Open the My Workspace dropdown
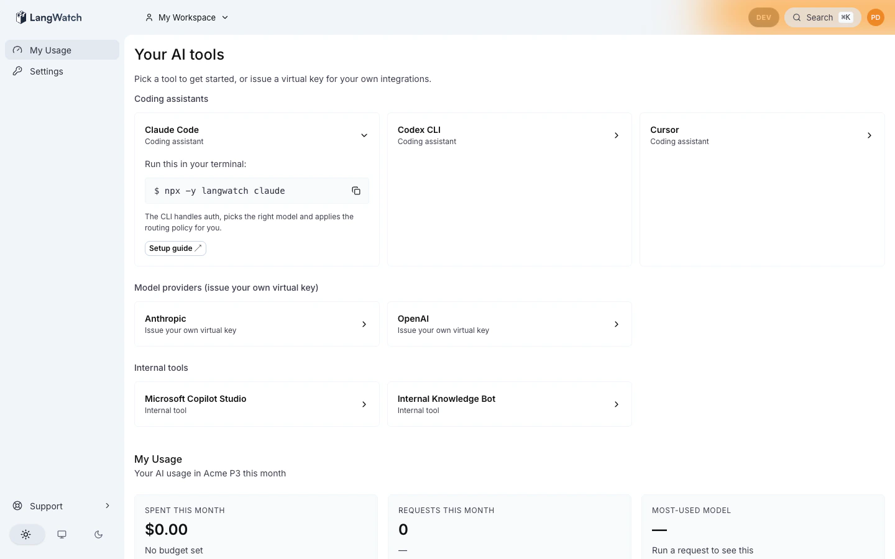895x559 pixels. (x=187, y=17)
